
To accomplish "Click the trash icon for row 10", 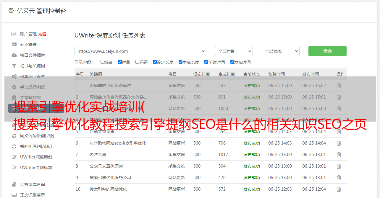I will [x=339, y=189].
